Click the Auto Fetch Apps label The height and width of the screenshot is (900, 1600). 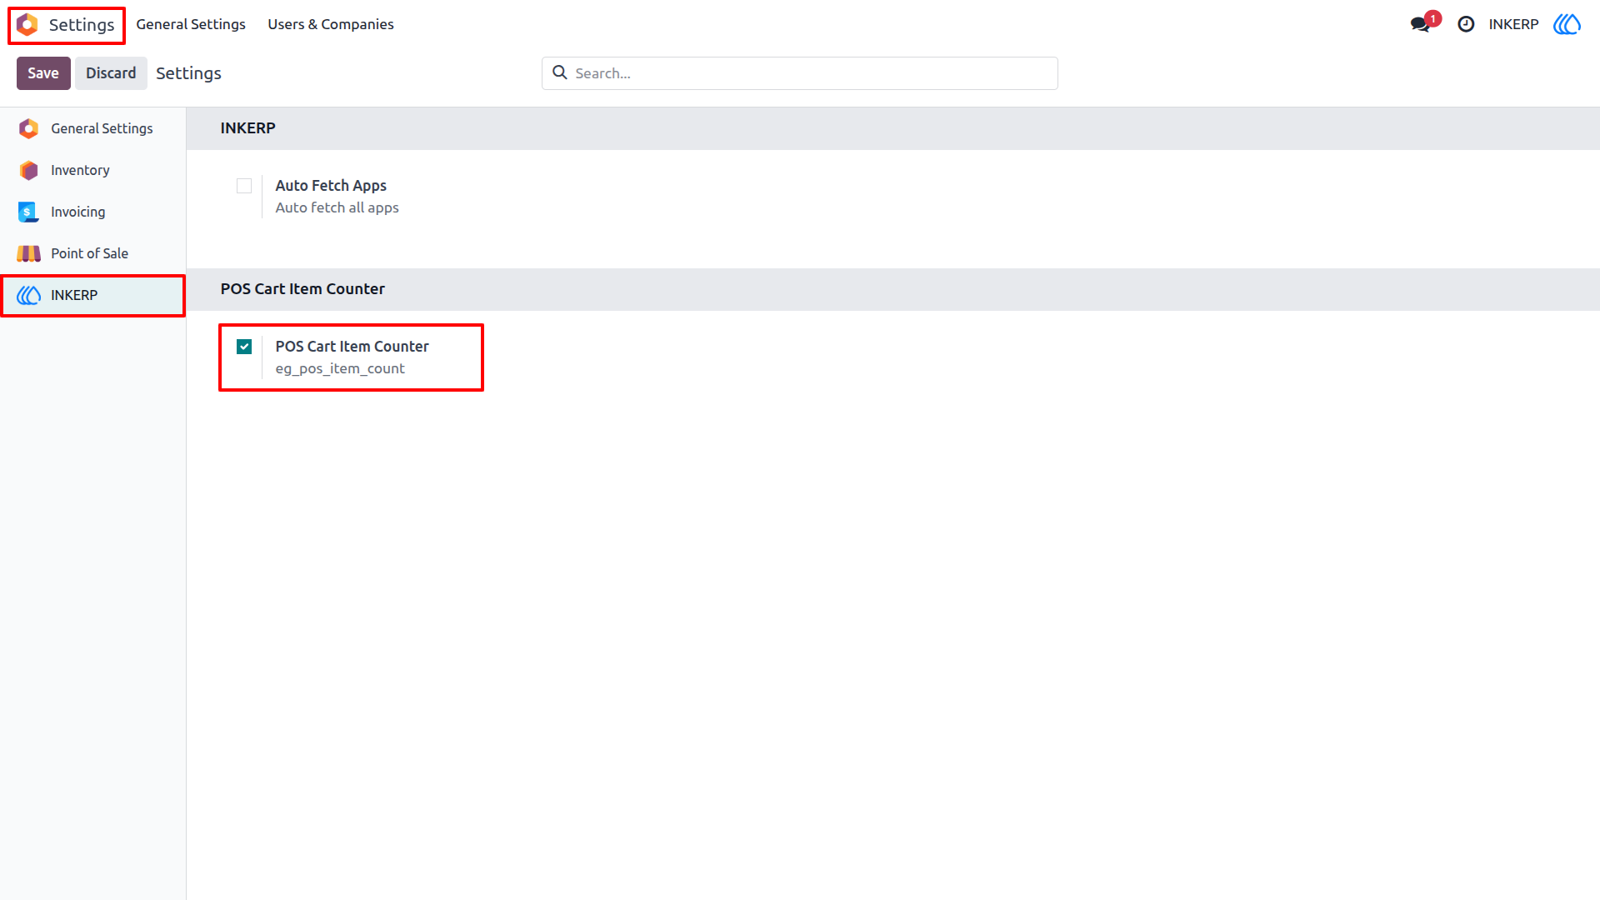[x=331, y=185]
